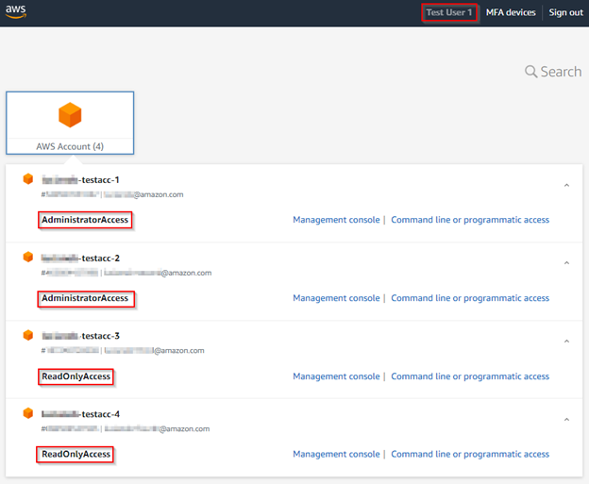Open Management console for testacc-1
Image resolution: width=589 pixels, height=484 pixels.
tap(336, 220)
